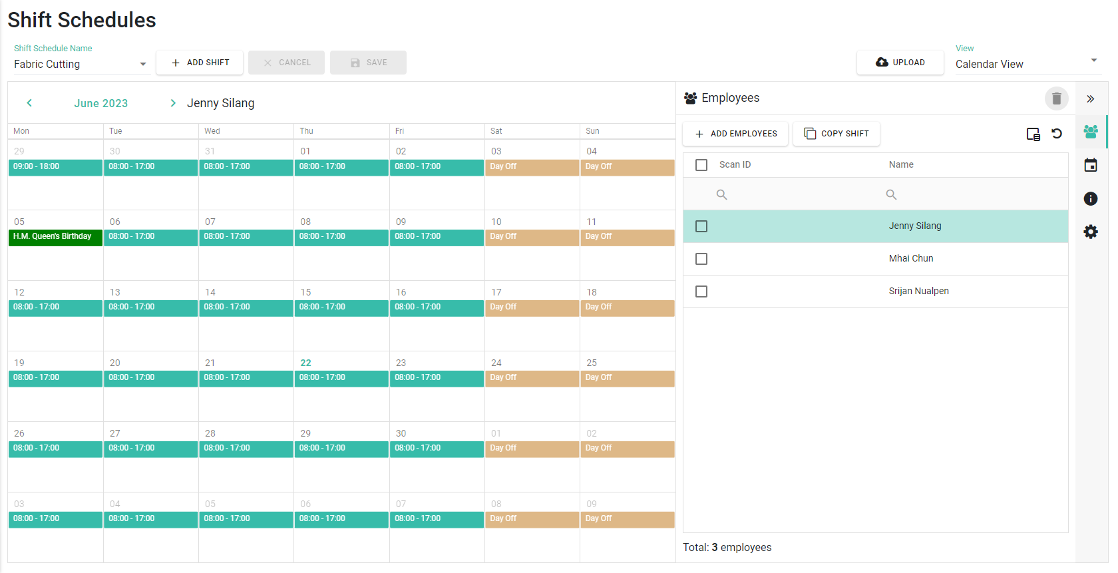Click the Upload button
The width and height of the screenshot is (1118, 573).
pyautogui.click(x=900, y=63)
